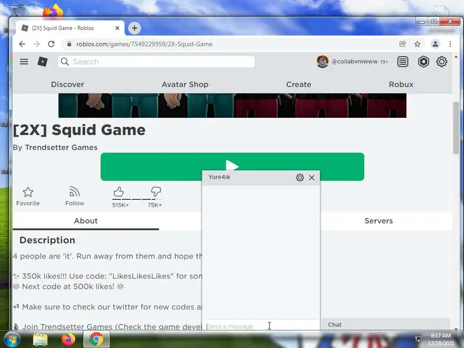464x348 pixels.
Task: Open the Roblox settings gear icon
Action: click(441, 62)
